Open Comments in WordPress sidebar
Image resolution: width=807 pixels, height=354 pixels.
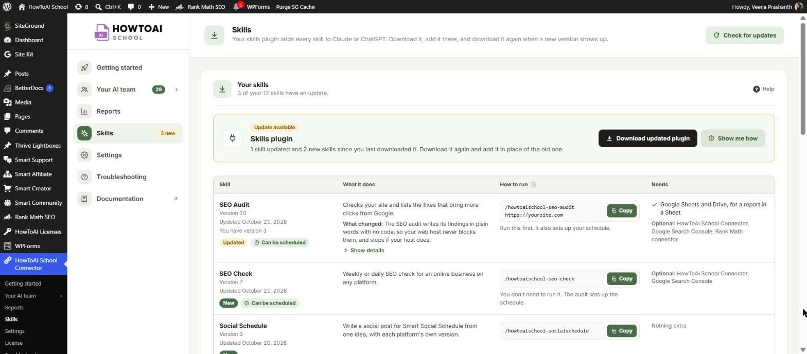[x=33, y=131]
